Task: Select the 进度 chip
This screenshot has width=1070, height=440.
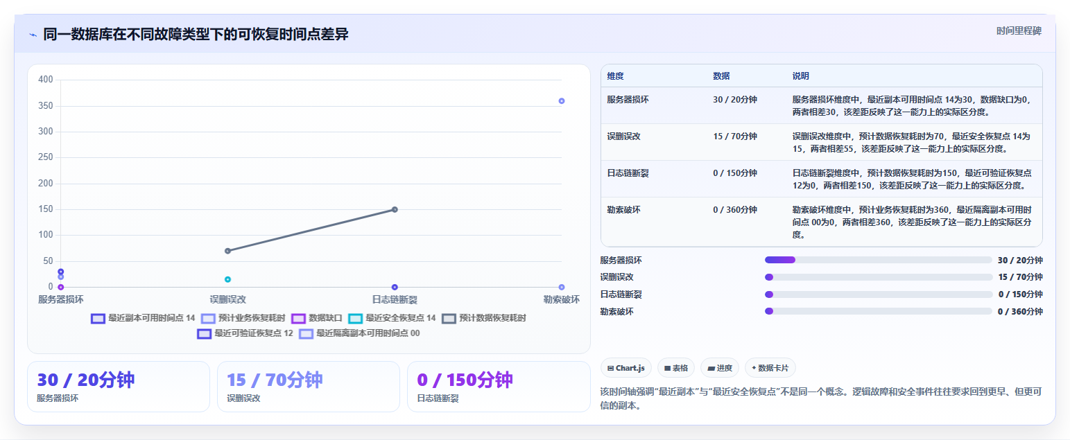Action: 720,368
